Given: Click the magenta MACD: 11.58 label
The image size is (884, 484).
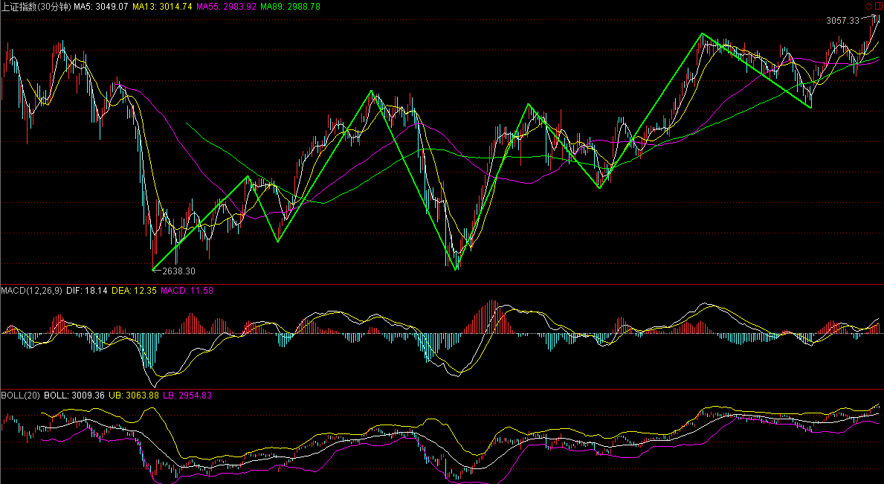Looking at the screenshot, I should tap(187, 291).
